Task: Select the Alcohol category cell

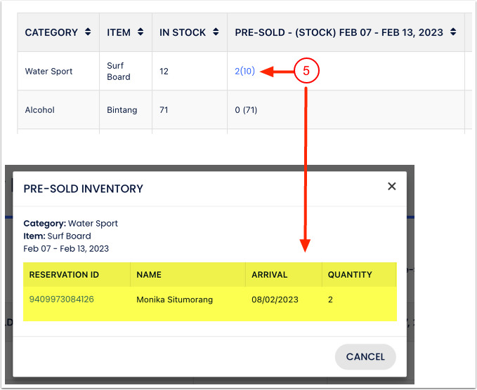Action: (x=39, y=110)
